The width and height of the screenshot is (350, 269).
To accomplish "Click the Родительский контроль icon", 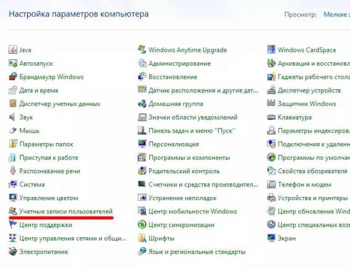I will [x=142, y=171].
